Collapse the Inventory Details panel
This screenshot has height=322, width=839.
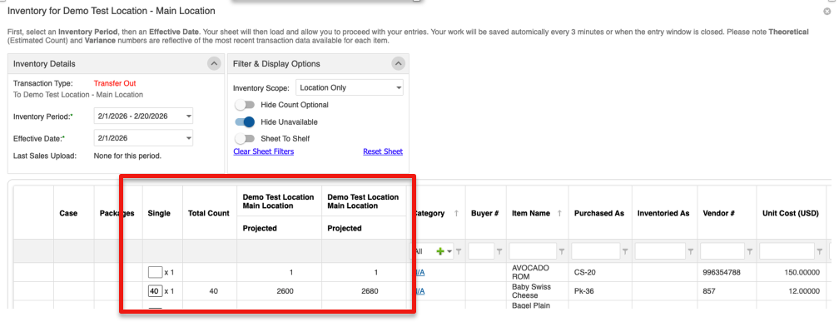tap(214, 63)
